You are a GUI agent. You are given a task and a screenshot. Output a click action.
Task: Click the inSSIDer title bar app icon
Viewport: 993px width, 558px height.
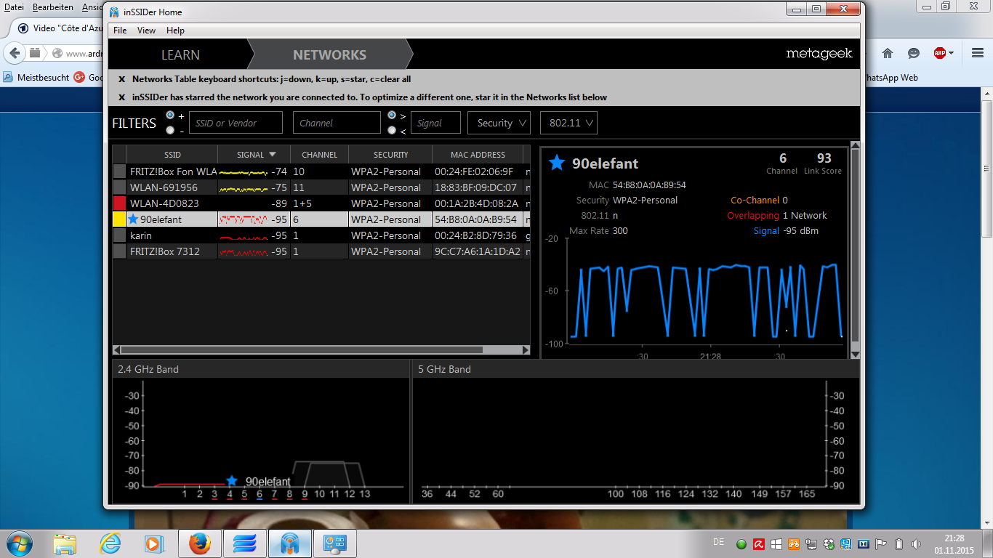[x=114, y=12]
